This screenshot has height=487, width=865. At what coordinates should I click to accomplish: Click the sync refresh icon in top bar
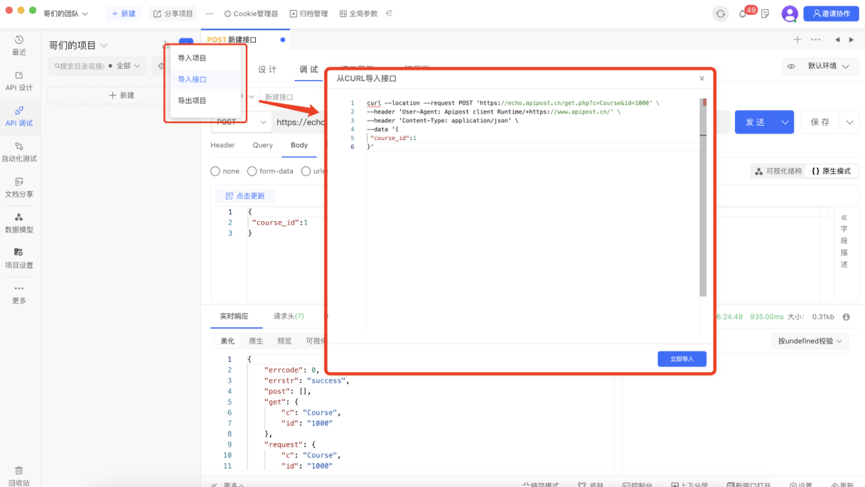click(721, 14)
